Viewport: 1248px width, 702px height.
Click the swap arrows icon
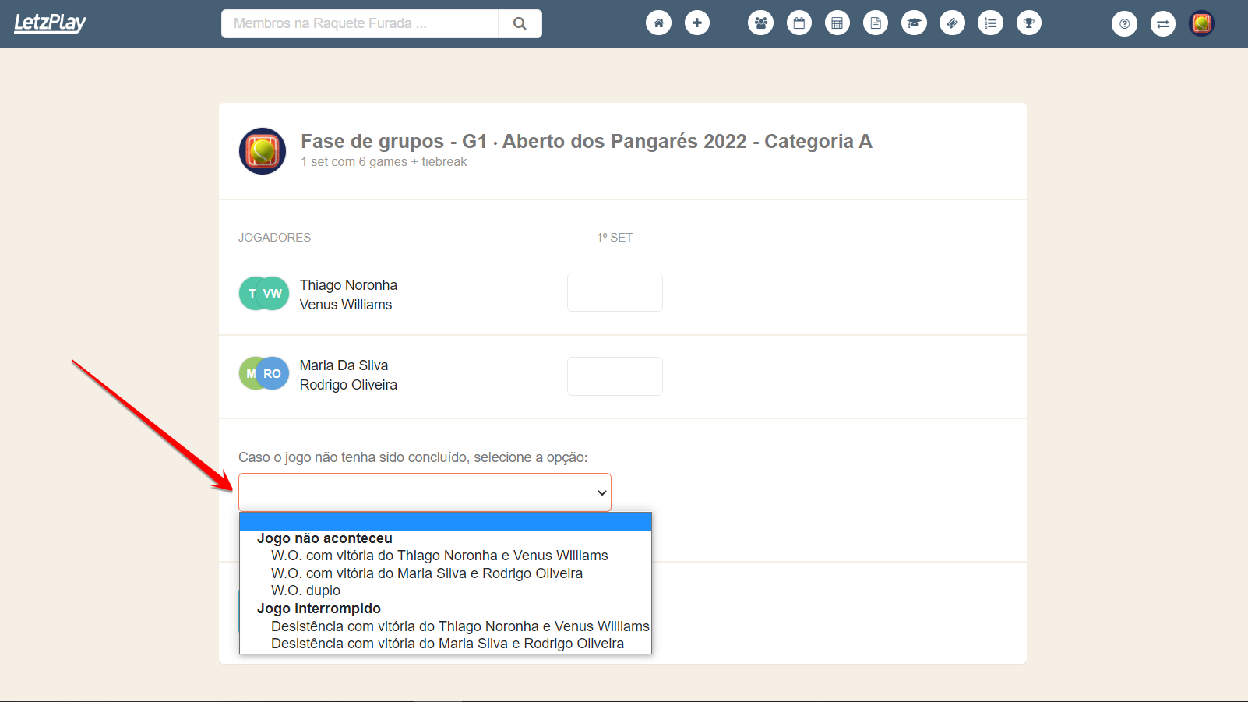pyautogui.click(x=1162, y=23)
